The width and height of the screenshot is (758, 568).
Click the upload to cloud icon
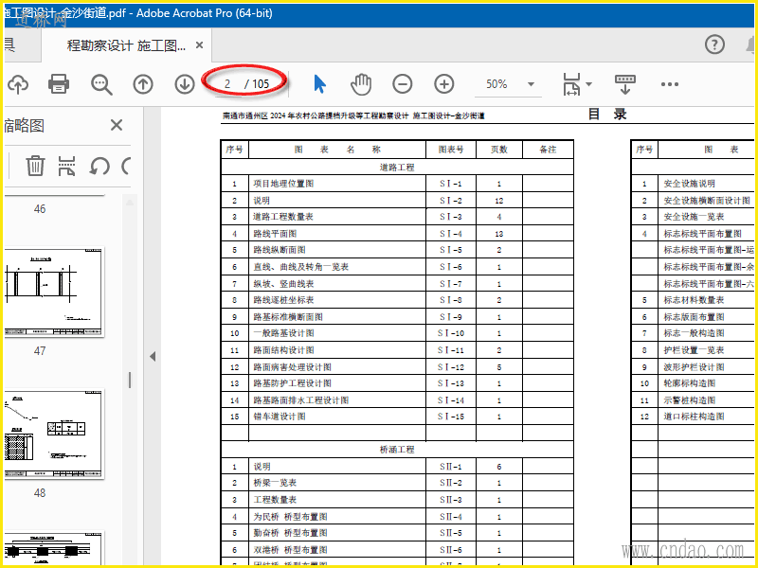pyautogui.click(x=18, y=84)
